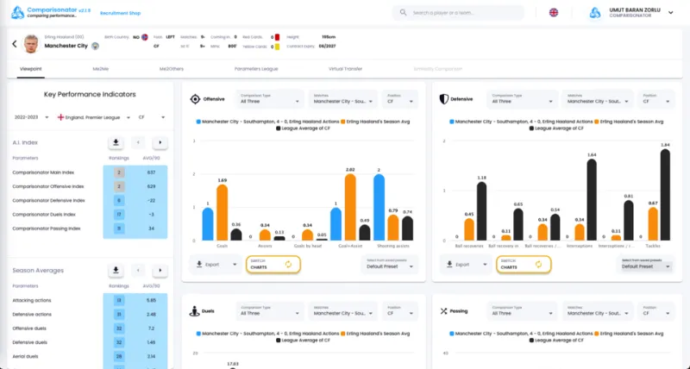Click Comparisonator Passing Index row
Screen dimensions: 690x369
[x=90, y=228]
